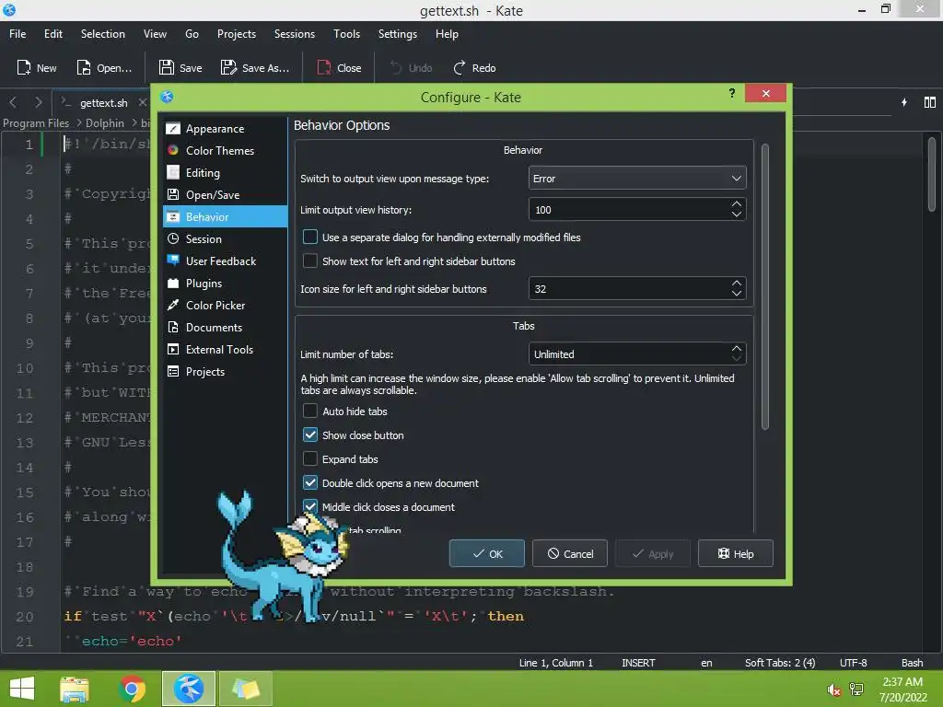Open the message type dropdown showing Error
Image resolution: width=943 pixels, height=707 pixels.
[637, 179]
